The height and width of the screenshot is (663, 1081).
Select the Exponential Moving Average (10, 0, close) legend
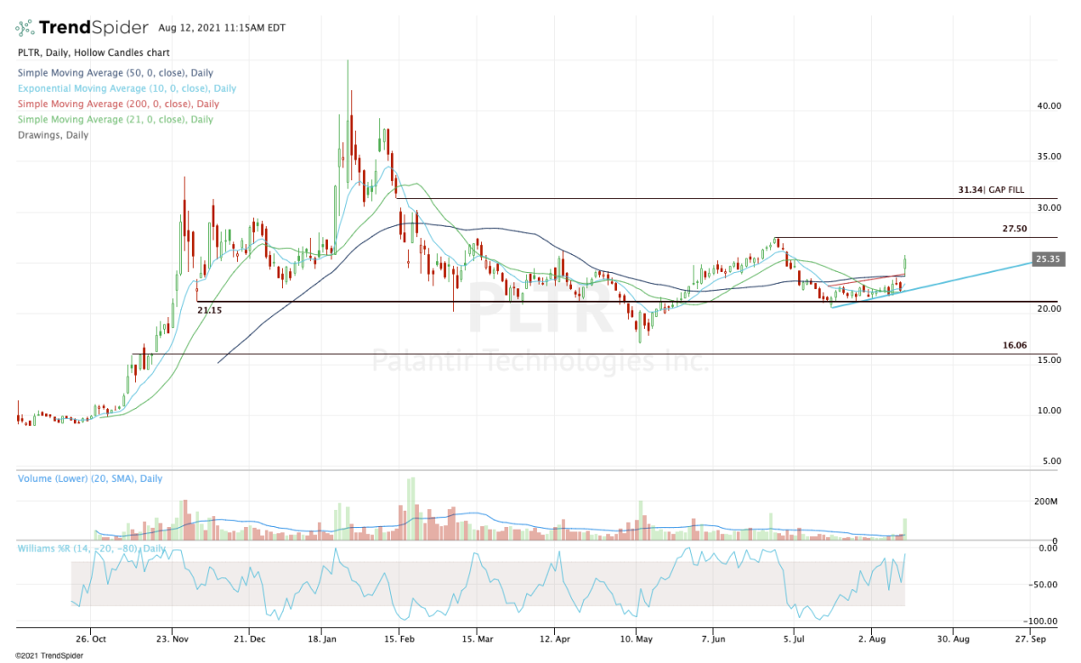pyautogui.click(x=127, y=88)
